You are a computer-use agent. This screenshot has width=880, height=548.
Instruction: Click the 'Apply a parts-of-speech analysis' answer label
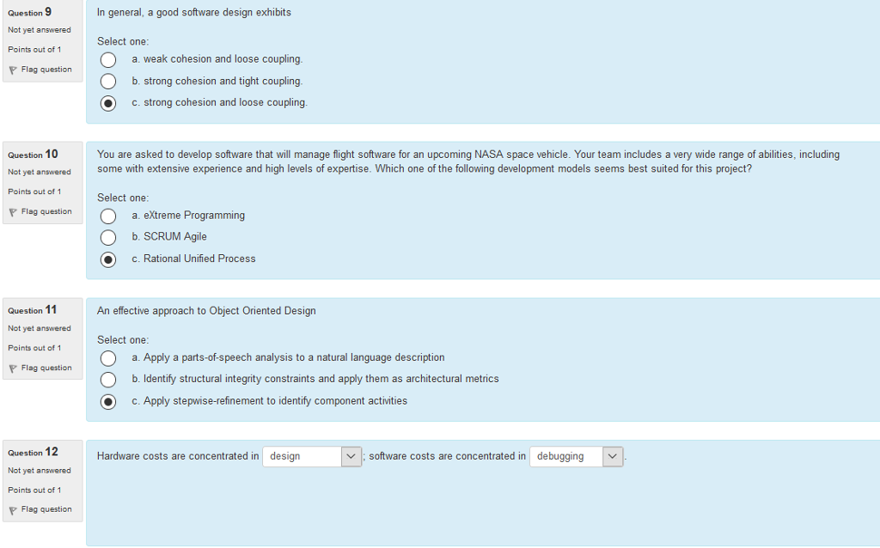coord(288,357)
